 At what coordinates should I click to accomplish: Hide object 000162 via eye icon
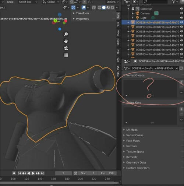pos(181,49)
